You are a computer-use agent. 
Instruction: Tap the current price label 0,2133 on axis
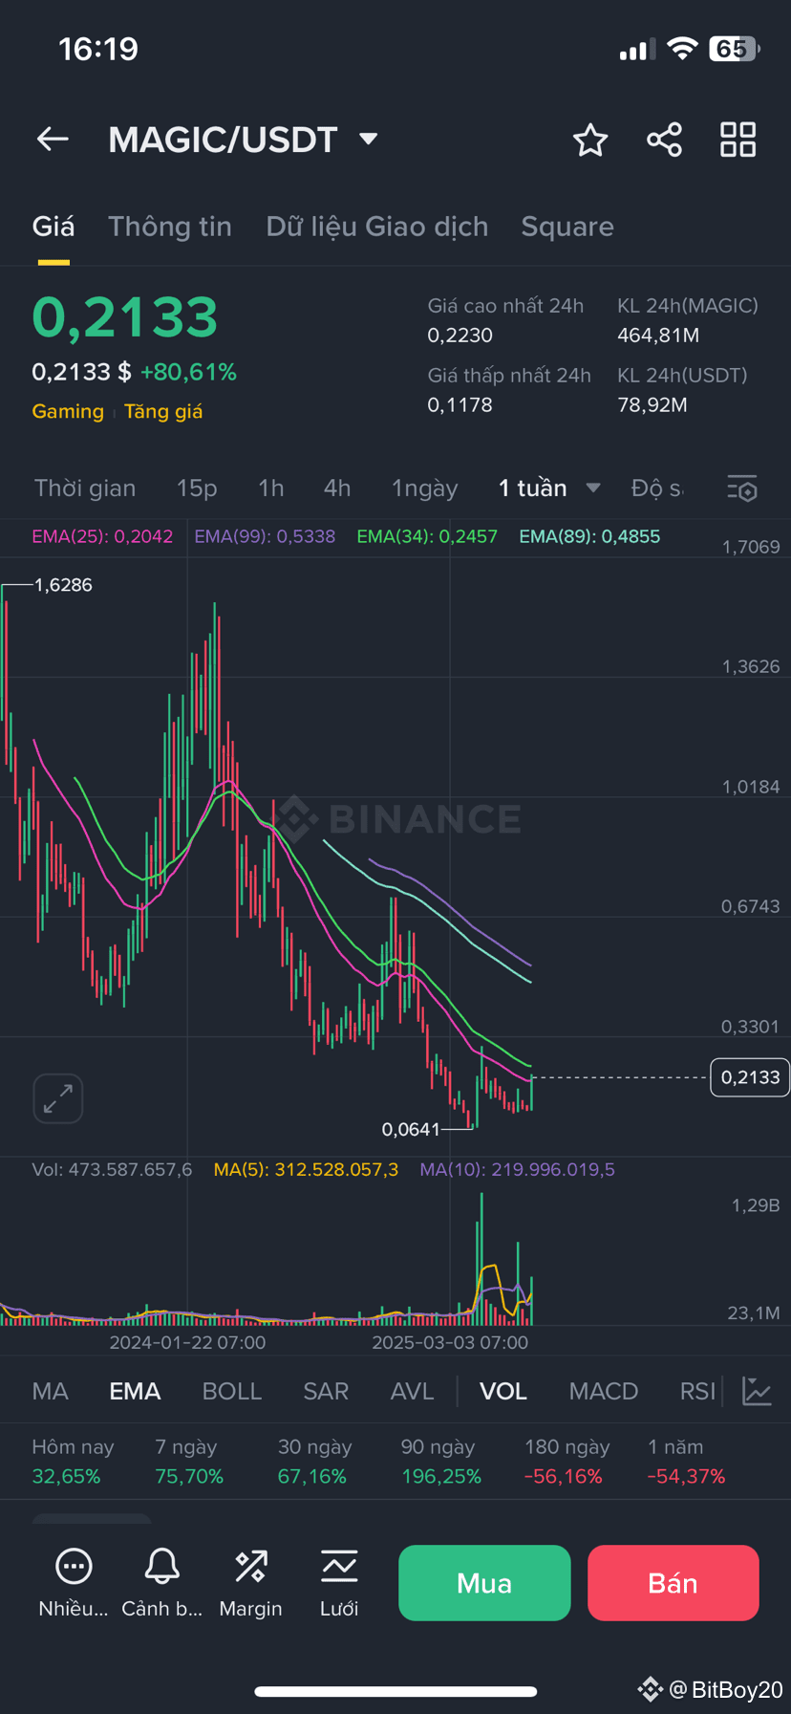[750, 1077]
